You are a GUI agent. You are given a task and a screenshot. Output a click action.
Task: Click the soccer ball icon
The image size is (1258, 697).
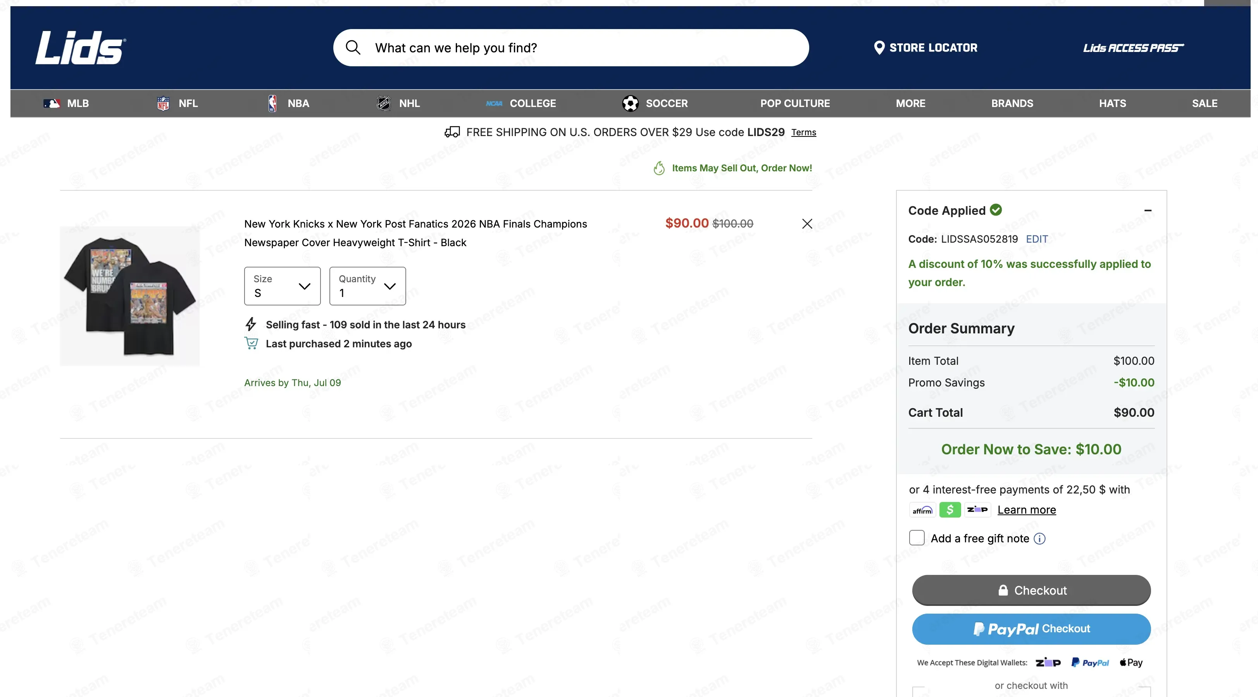point(631,103)
